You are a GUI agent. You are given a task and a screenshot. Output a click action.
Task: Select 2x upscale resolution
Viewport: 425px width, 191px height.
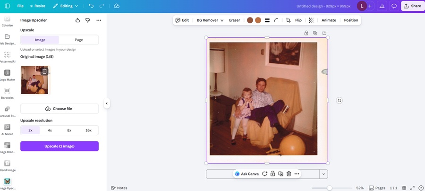pos(30,130)
